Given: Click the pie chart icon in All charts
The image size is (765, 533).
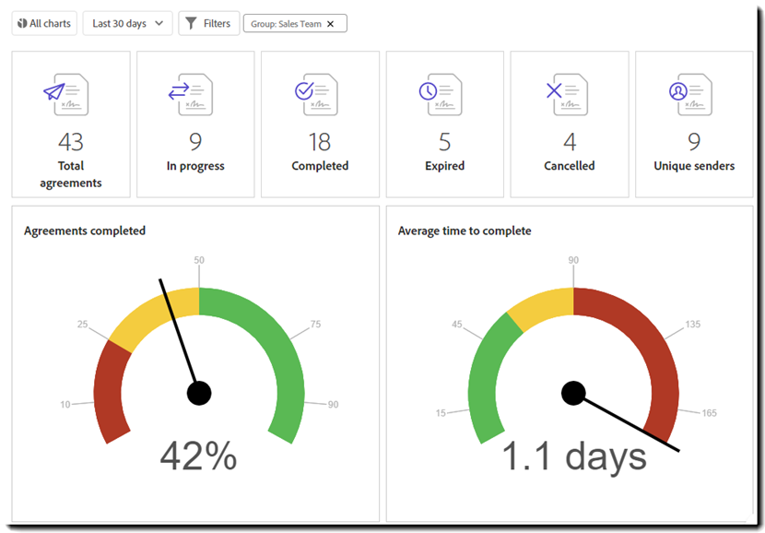Looking at the screenshot, I should pyautogui.click(x=22, y=23).
